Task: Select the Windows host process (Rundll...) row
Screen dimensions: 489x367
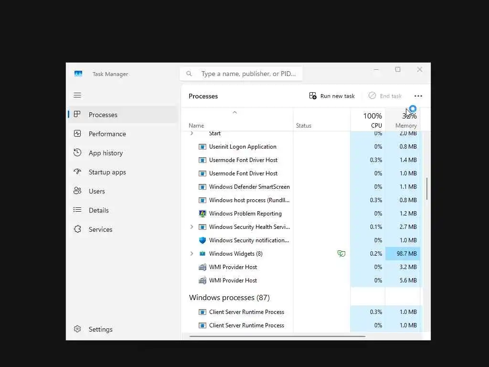Action: (302, 200)
